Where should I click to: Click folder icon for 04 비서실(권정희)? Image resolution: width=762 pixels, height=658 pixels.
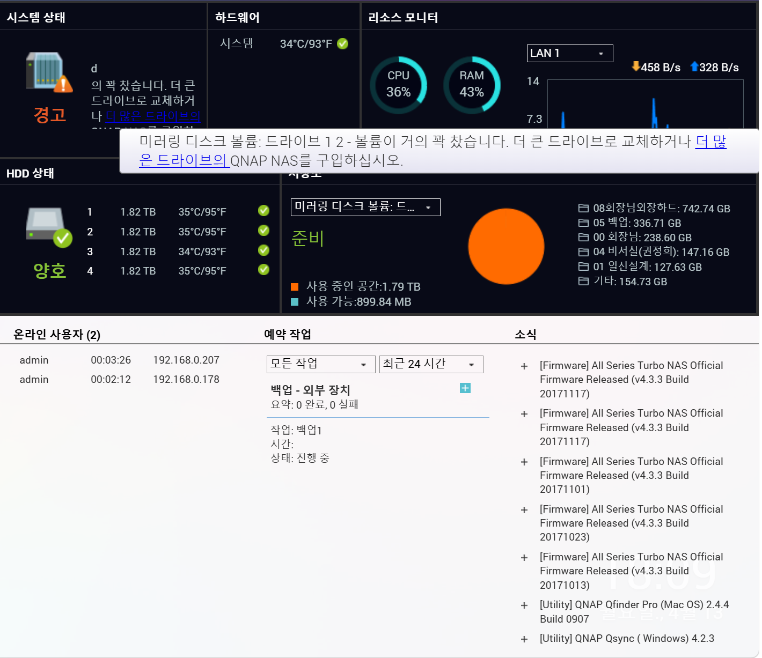click(x=583, y=252)
